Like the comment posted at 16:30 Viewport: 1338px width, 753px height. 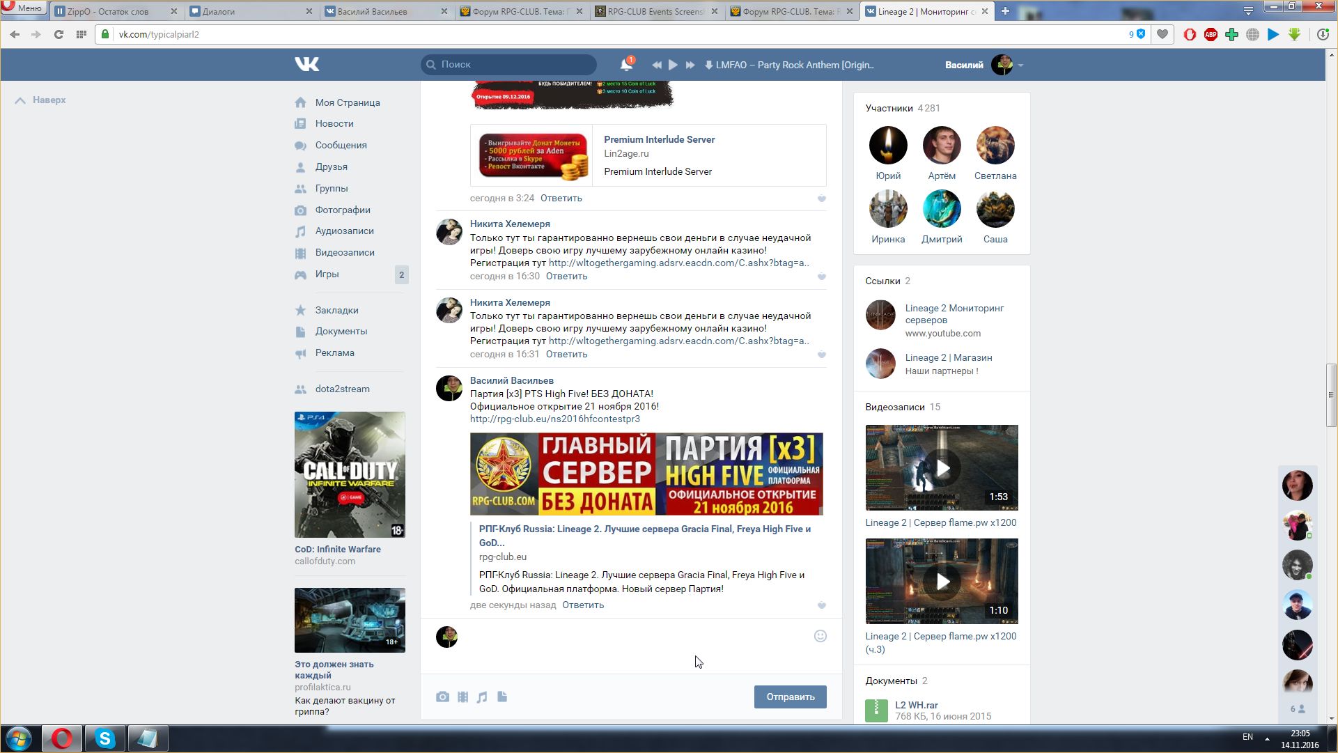click(x=821, y=277)
